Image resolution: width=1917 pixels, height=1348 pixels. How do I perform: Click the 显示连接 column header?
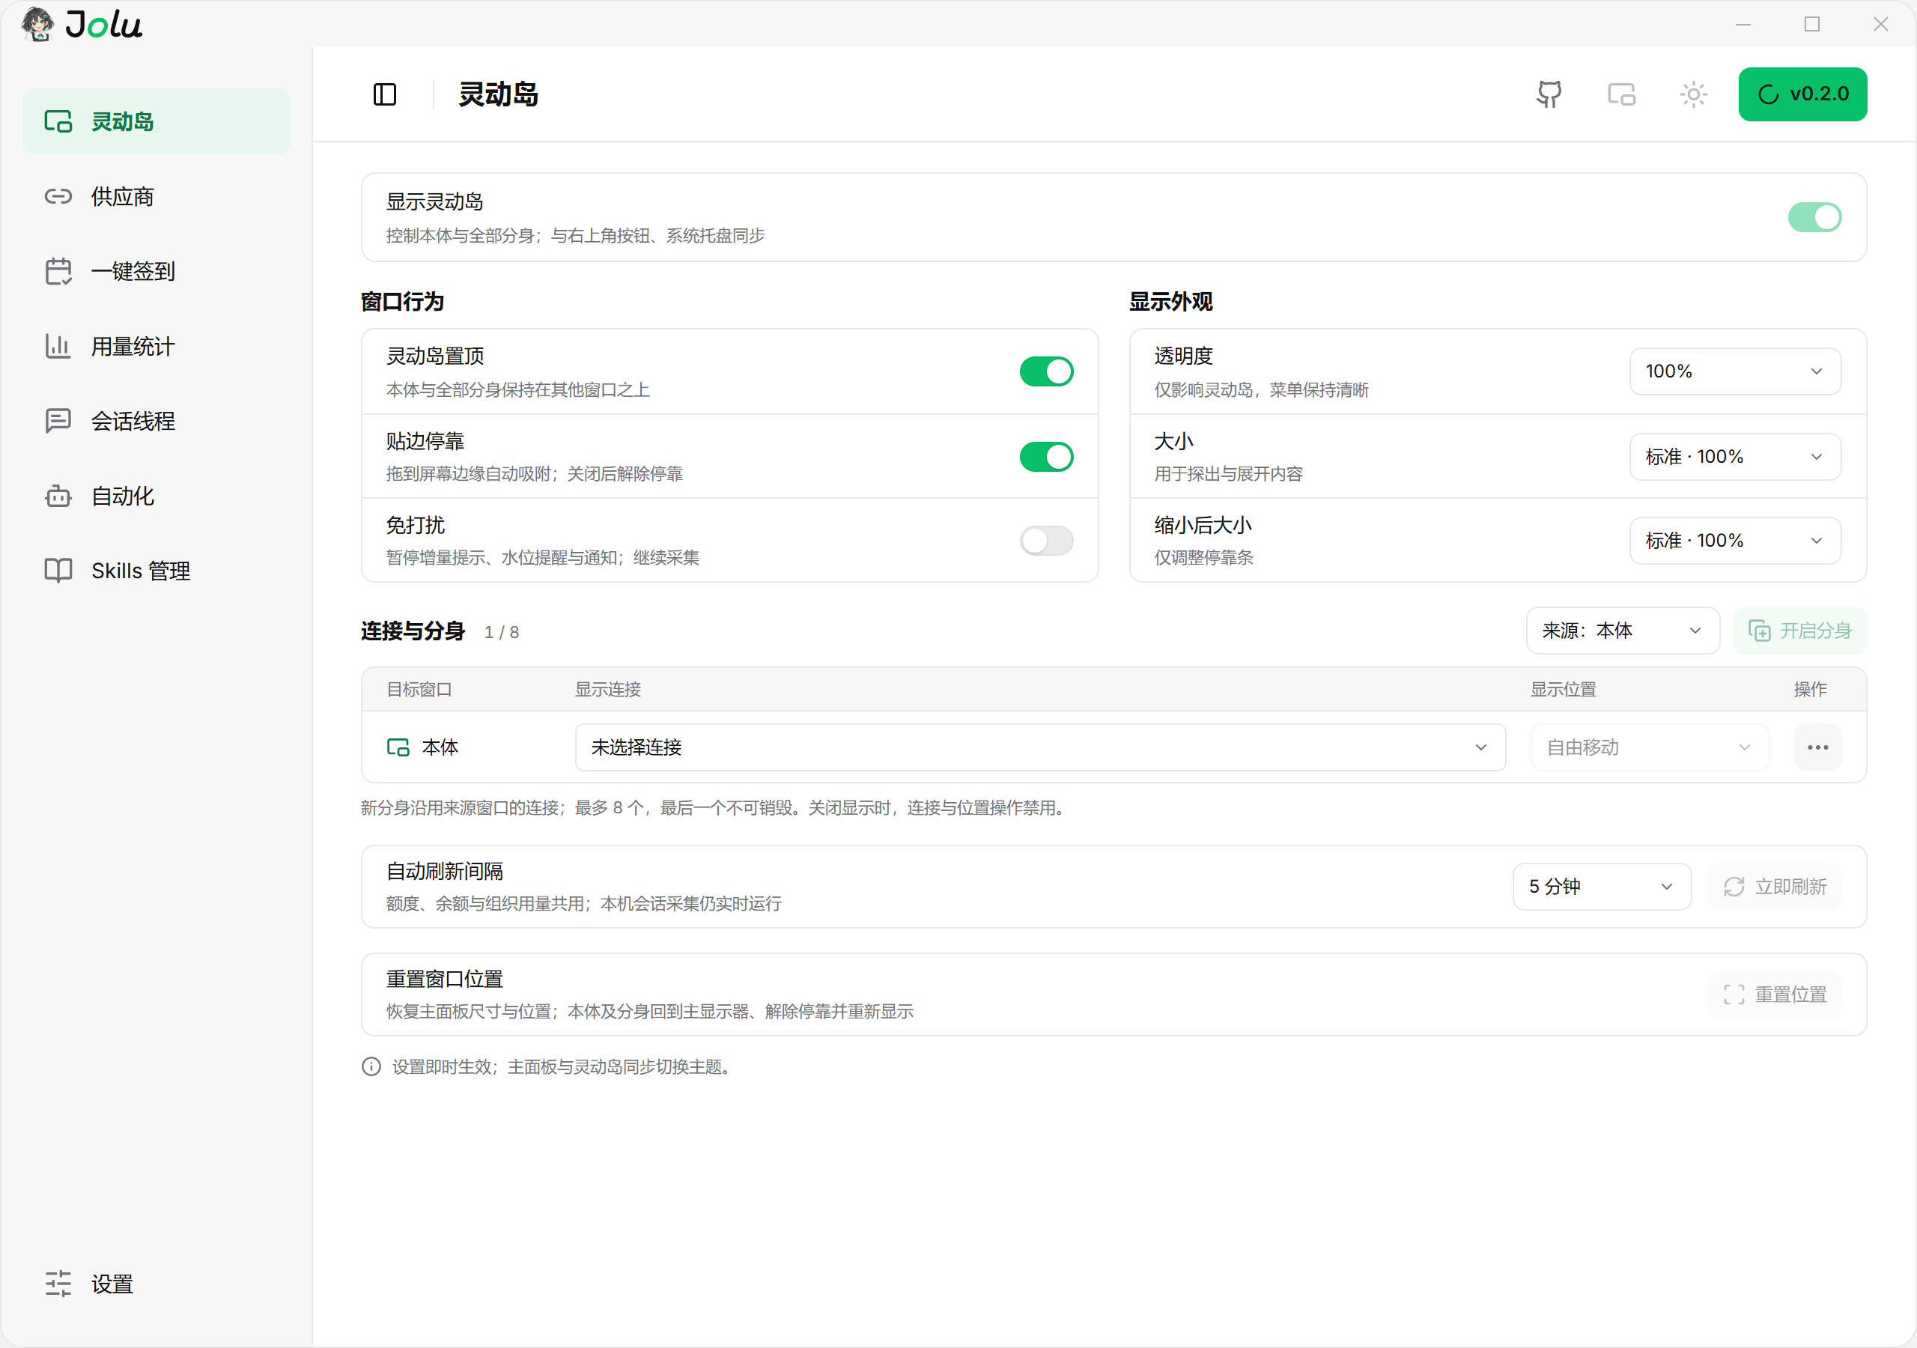click(x=608, y=690)
